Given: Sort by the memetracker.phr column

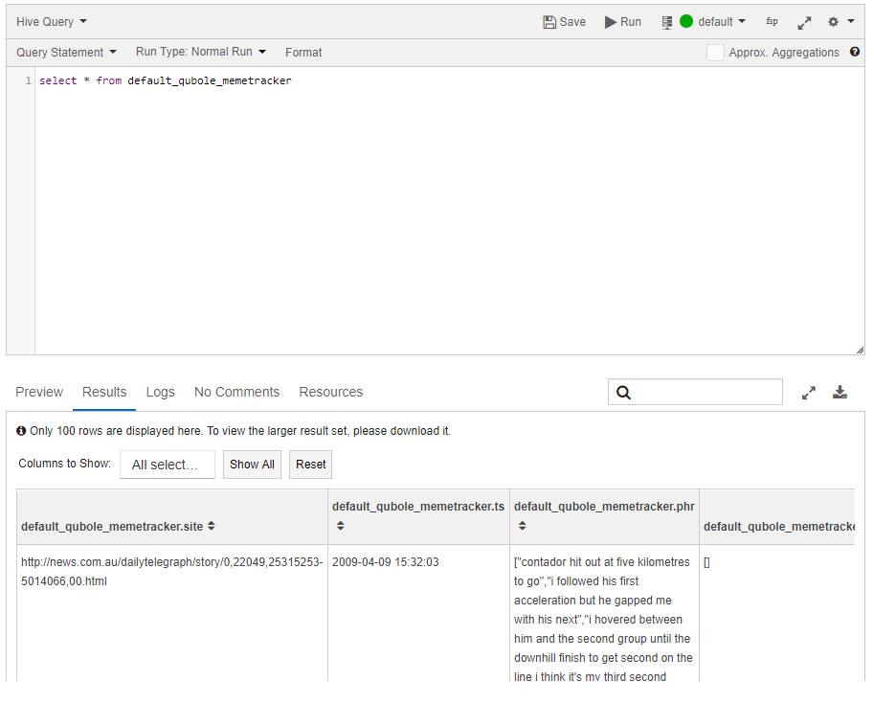Looking at the screenshot, I should (523, 526).
